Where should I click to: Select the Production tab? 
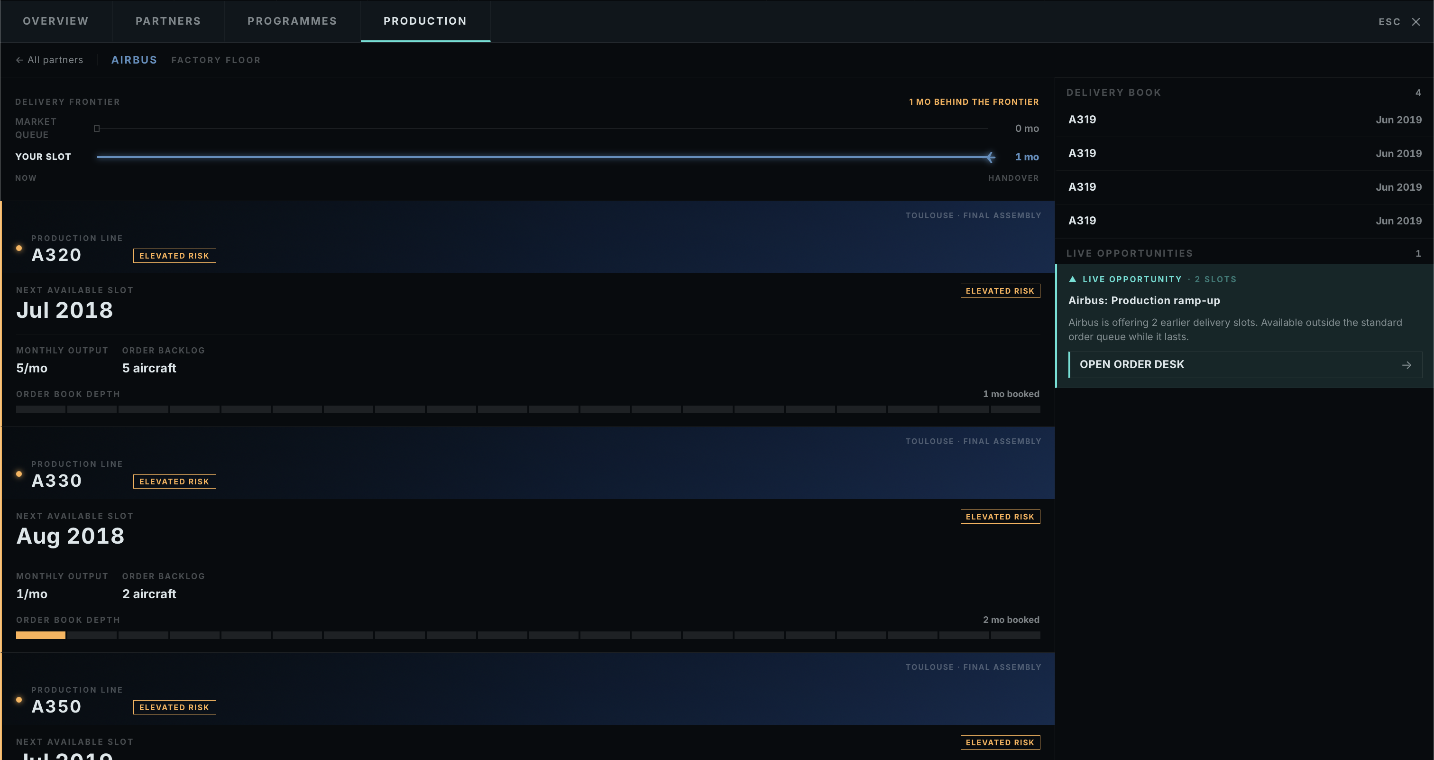425,21
